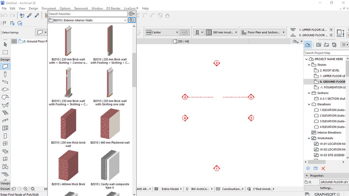Click the red delete X in Navigator
349x196 pixels.
click(323, 168)
